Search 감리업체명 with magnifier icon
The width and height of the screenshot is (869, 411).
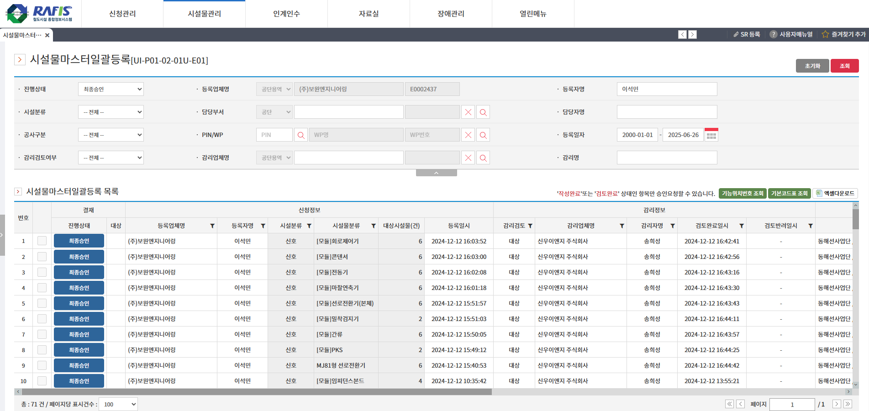[483, 158]
